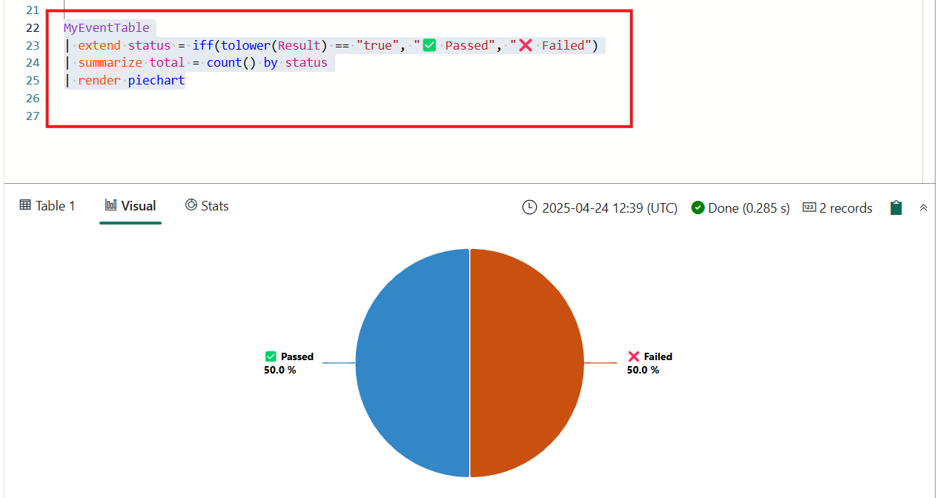Click the records count icon
The height and width of the screenshot is (498, 940).
(810, 208)
